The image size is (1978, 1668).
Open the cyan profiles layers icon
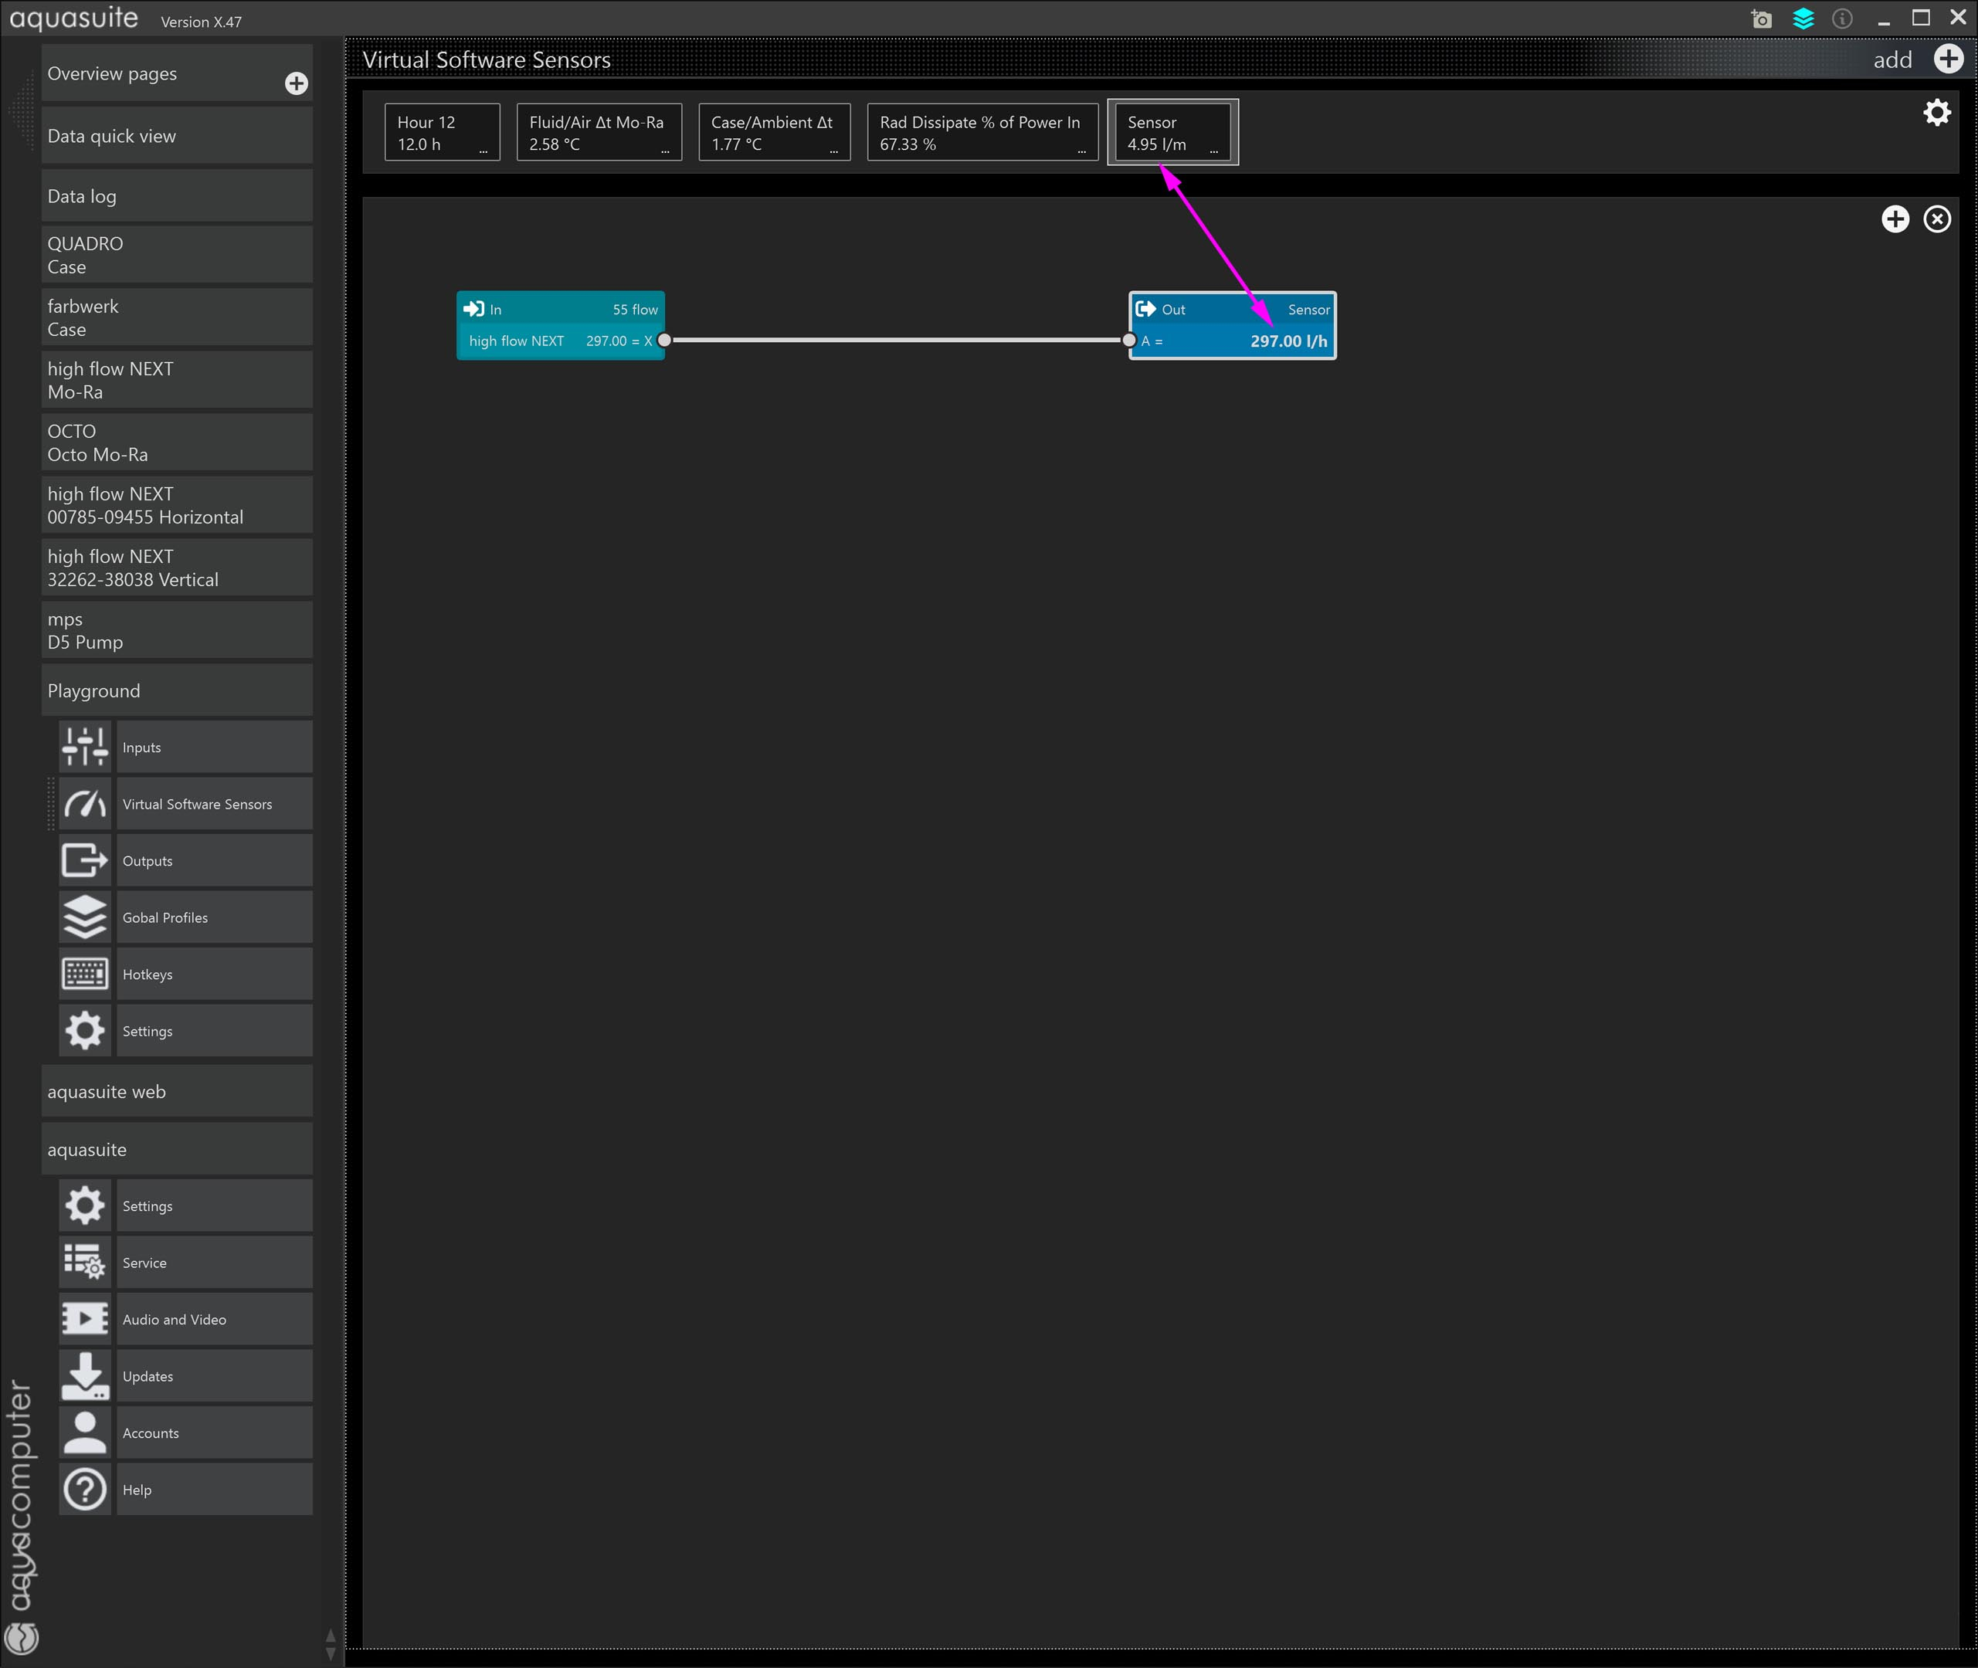(x=1803, y=19)
